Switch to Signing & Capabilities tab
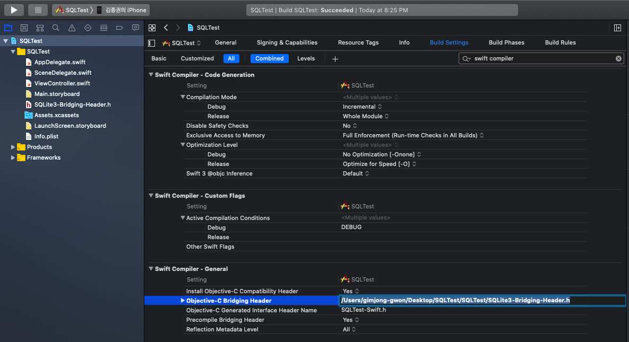This screenshot has width=629, height=342. pos(287,42)
